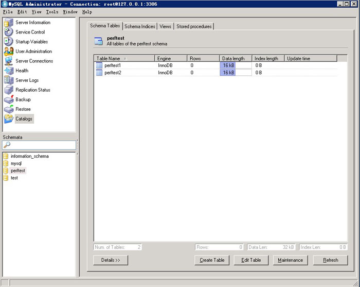
Task: Select the Server Logs icon
Action: pos(9,80)
